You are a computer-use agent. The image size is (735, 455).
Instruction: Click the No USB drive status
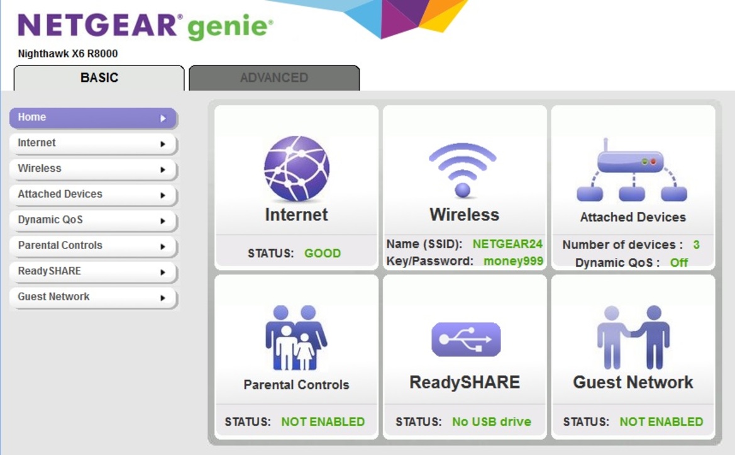[x=491, y=422]
